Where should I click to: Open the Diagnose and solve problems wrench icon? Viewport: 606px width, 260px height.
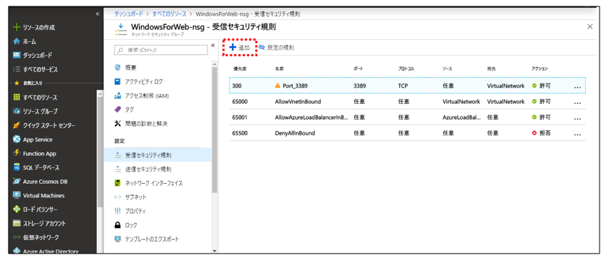coord(118,124)
